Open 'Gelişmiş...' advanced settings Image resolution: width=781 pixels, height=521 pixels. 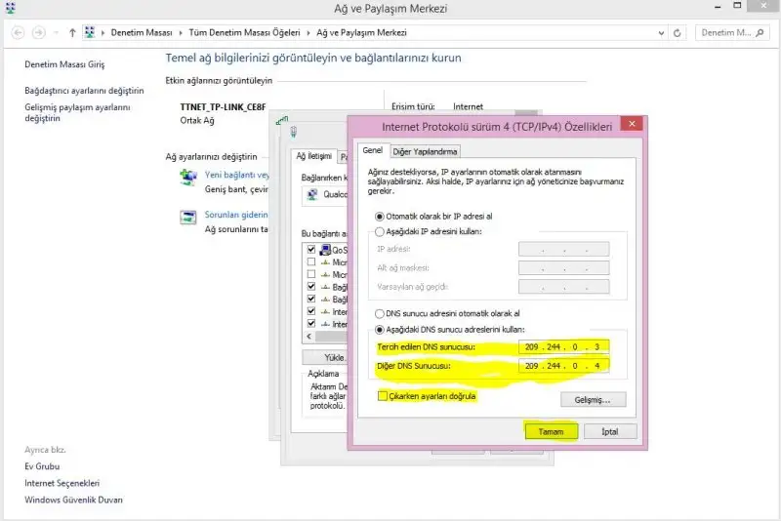[593, 399]
